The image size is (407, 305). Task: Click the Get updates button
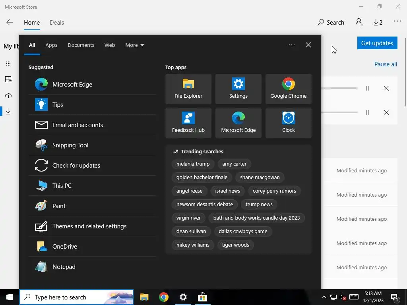(x=377, y=43)
